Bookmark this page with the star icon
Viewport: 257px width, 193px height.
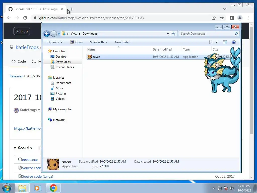pos(222,18)
